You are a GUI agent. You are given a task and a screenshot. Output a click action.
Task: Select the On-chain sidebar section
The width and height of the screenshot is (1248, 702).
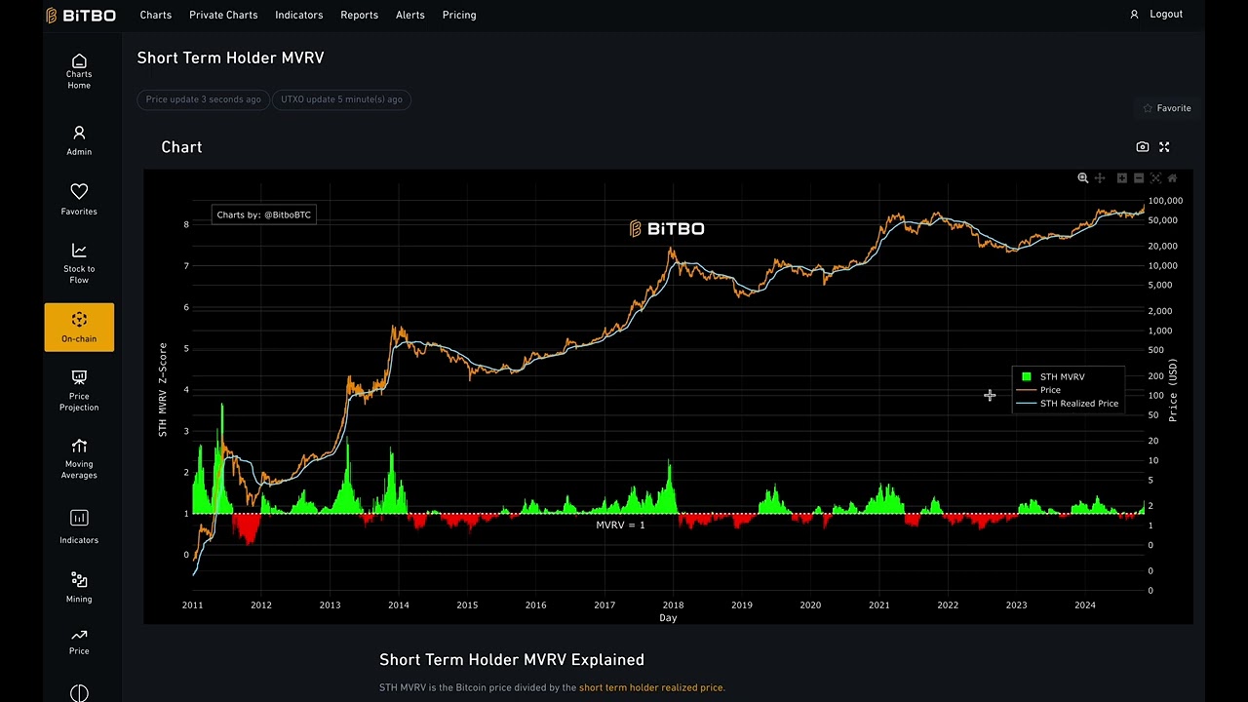pos(79,327)
